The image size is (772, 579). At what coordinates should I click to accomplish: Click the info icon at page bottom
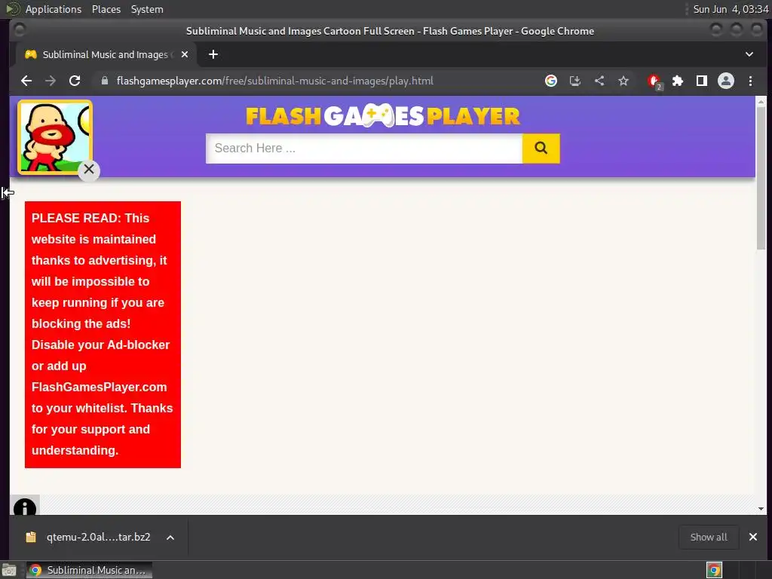25,507
